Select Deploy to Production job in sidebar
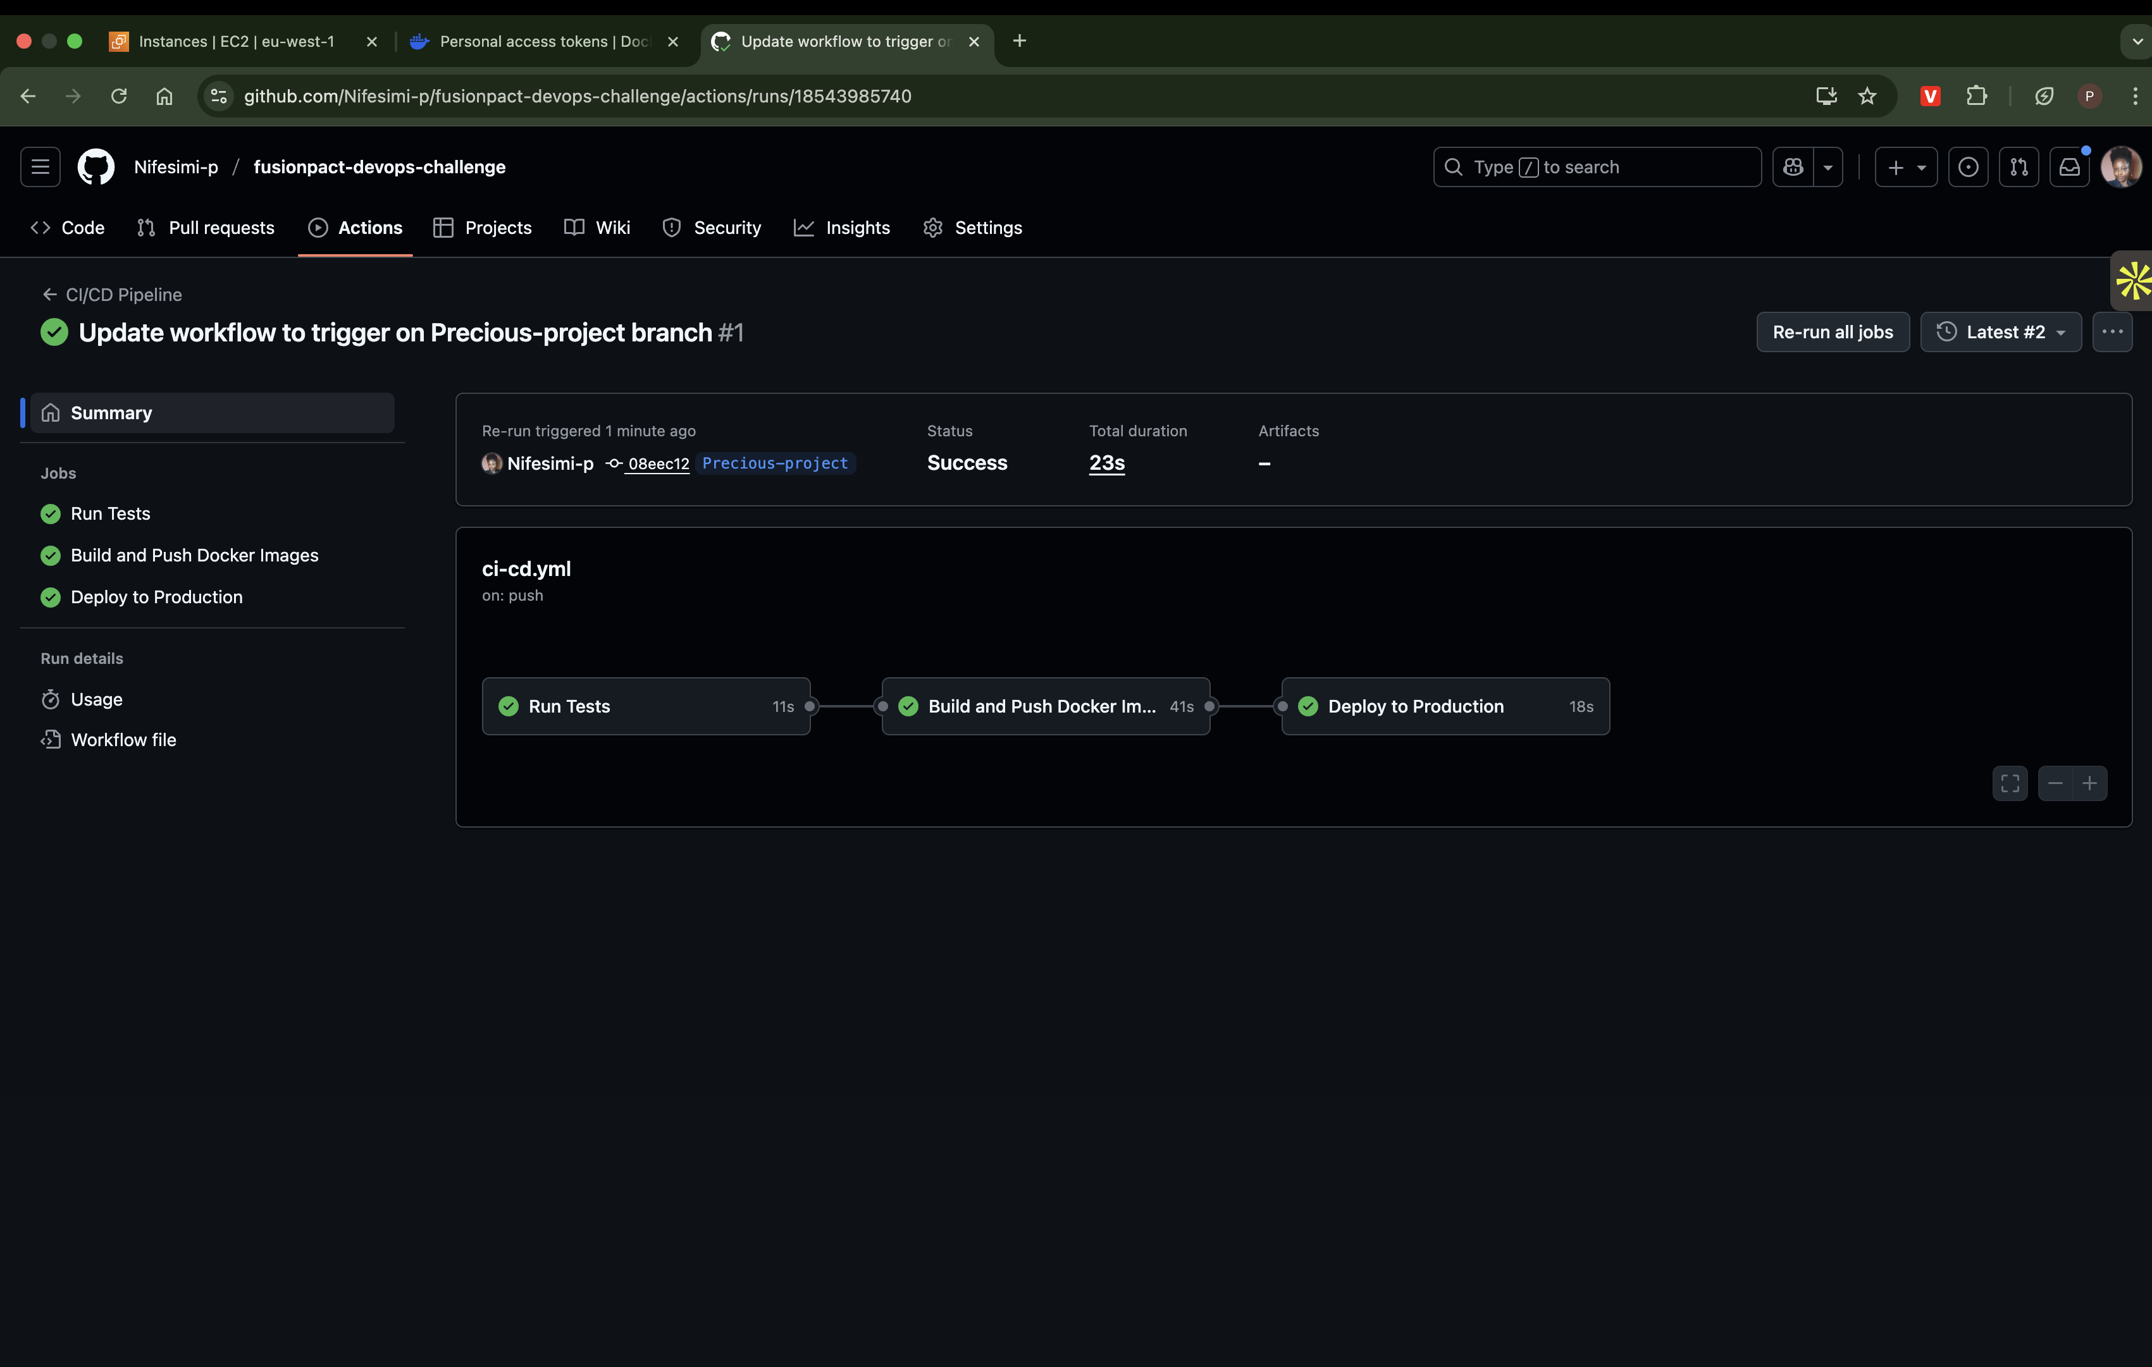 click(x=156, y=597)
